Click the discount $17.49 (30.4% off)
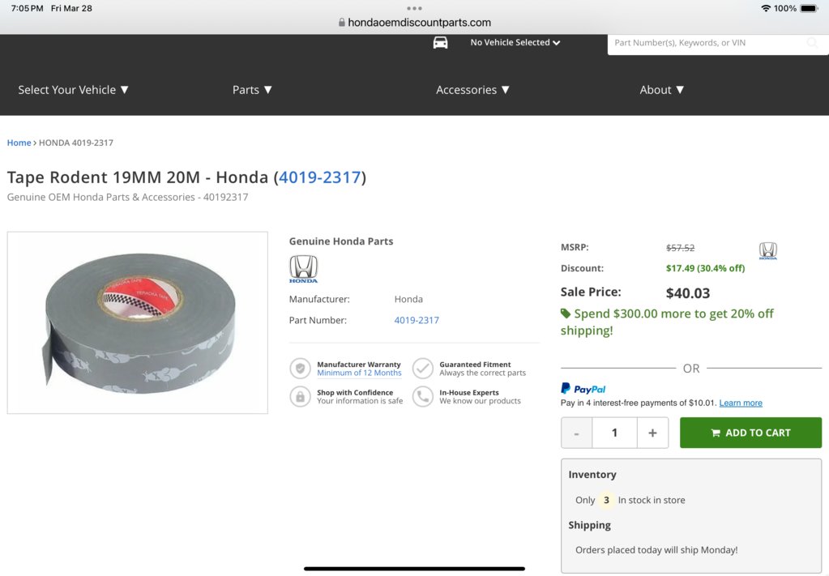829x576 pixels. point(705,268)
